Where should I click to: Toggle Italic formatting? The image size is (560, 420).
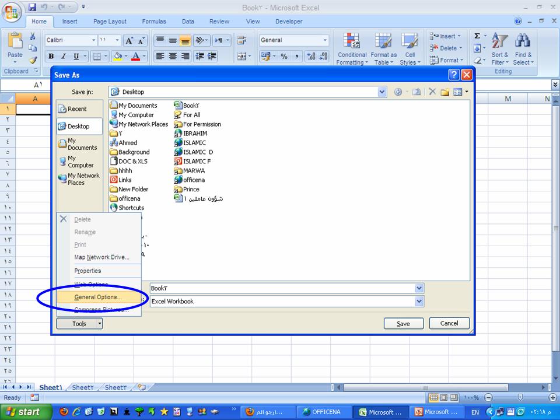[64, 56]
